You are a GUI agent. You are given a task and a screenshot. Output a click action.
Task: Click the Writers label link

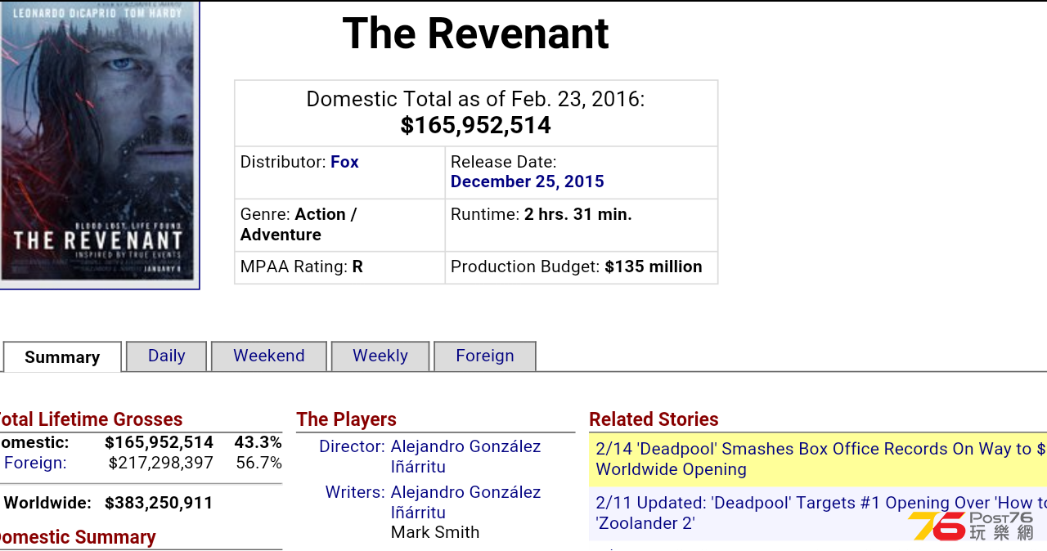click(x=355, y=492)
